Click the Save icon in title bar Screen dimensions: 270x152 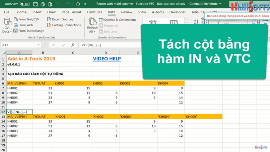click(35, 4)
